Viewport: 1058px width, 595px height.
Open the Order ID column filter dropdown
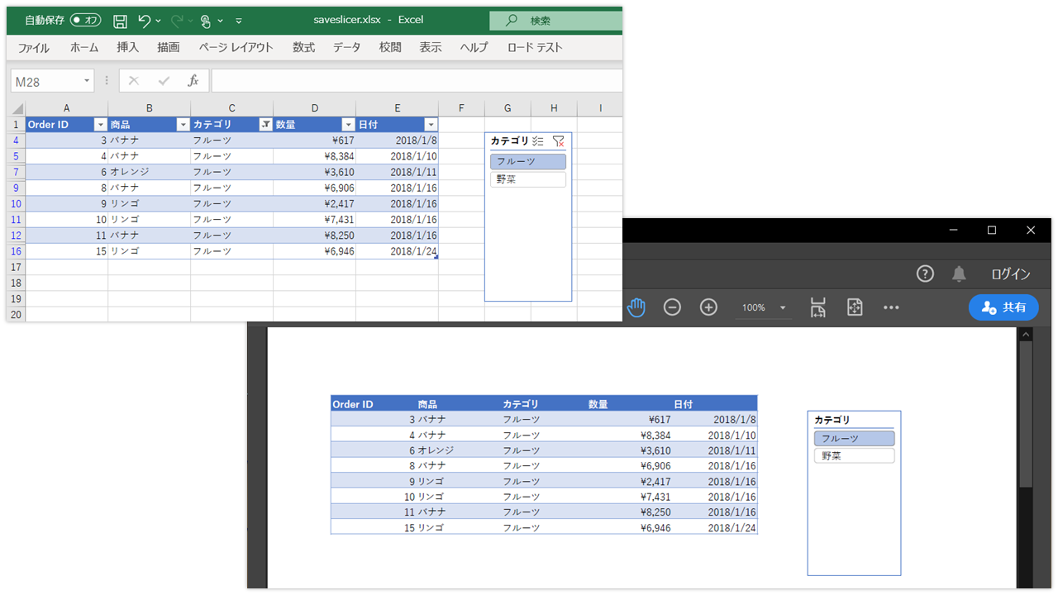(101, 125)
